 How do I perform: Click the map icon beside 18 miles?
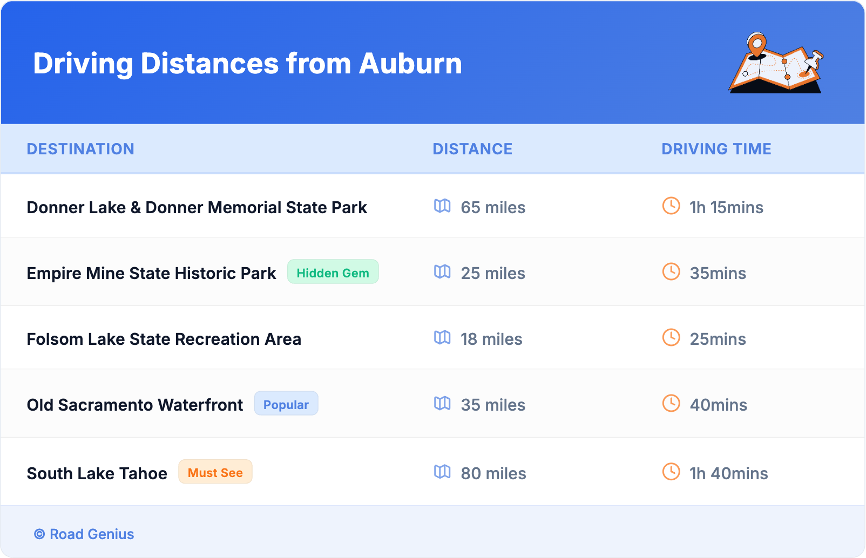point(442,338)
